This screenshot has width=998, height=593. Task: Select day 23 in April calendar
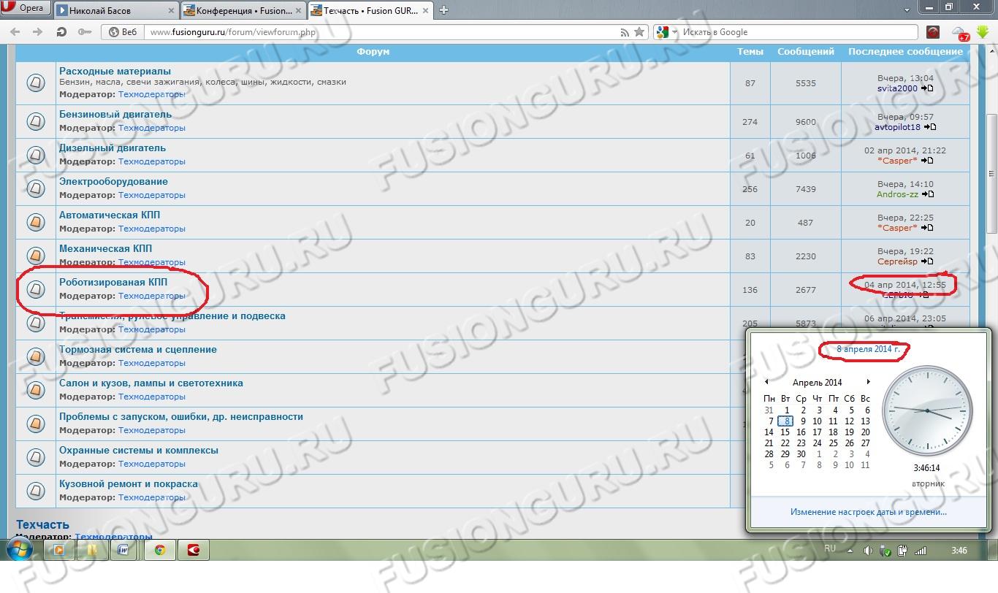point(801,443)
